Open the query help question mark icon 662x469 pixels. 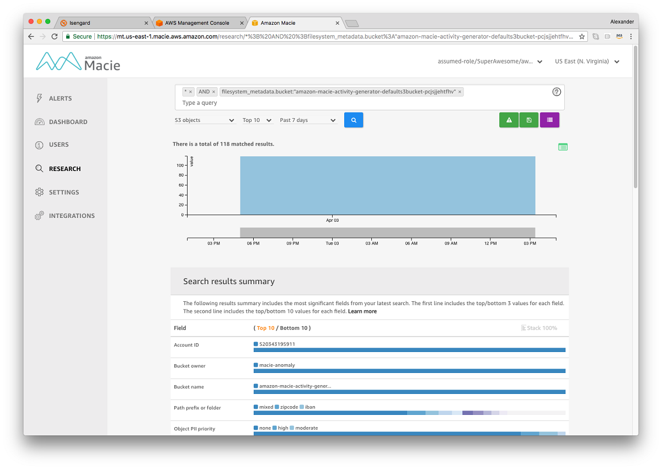click(x=556, y=92)
